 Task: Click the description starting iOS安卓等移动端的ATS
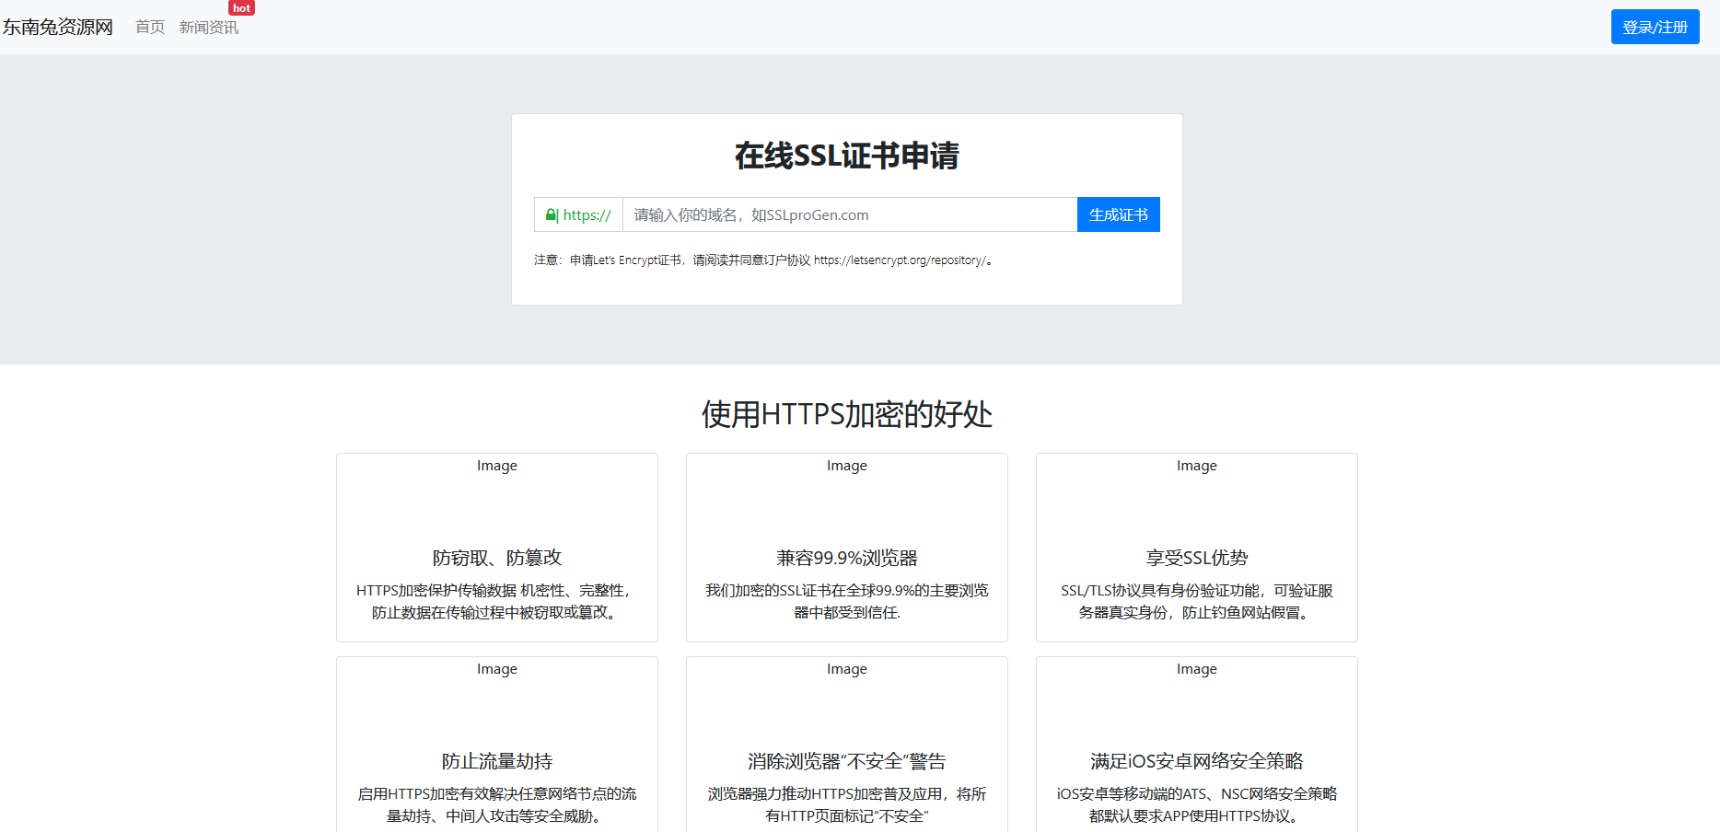(1197, 805)
